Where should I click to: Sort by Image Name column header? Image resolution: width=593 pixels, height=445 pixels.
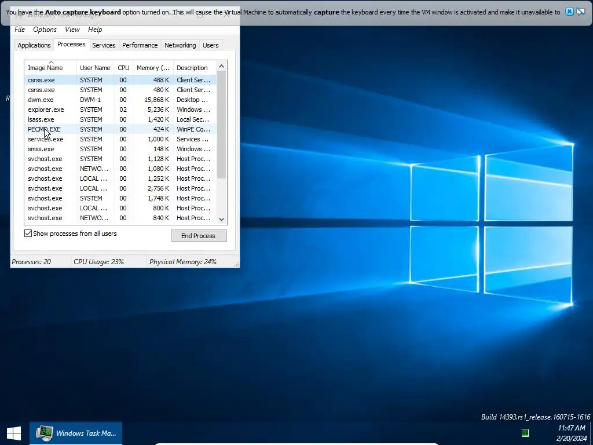pyautogui.click(x=50, y=68)
